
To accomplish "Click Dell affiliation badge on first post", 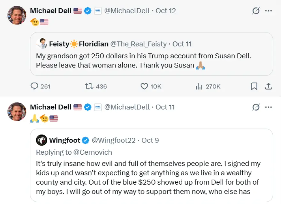I will coord(98,11).
